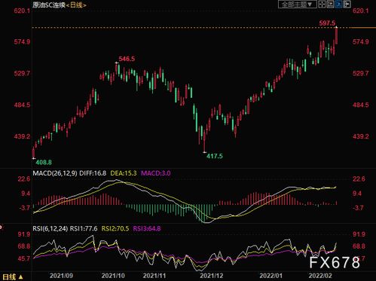
Task: Click the 417.5 low price marker
Action: pos(214,156)
